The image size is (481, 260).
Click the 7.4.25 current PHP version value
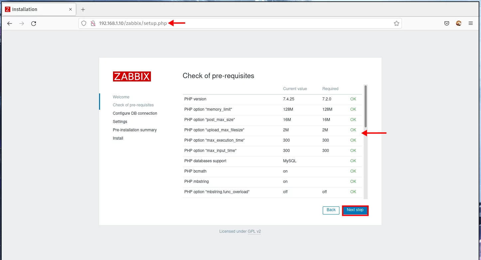pyautogui.click(x=289, y=99)
